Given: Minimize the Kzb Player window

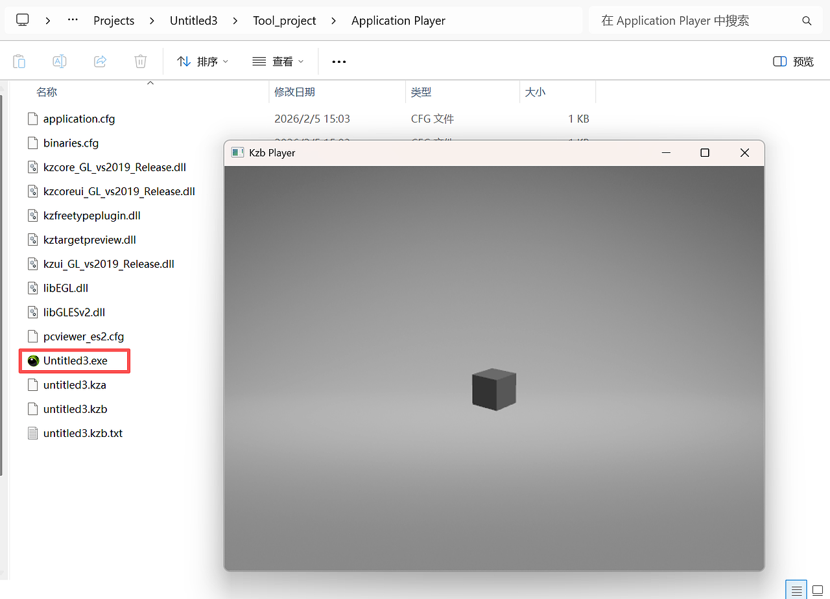Looking at the screenshot, I should click(x=665, y=153).
